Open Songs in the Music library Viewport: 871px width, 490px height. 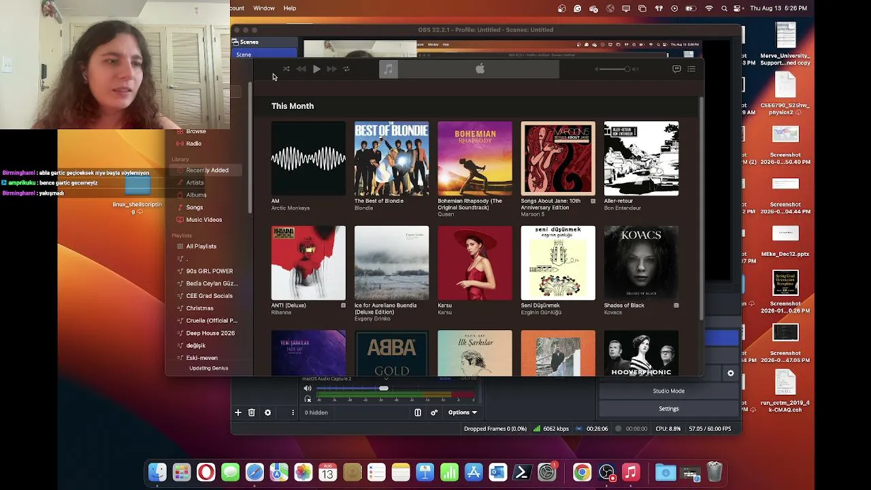(x=195, y=207)
